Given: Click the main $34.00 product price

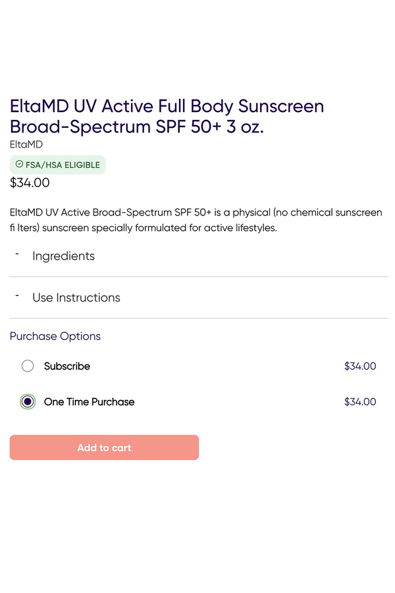Looking at the screenshot, I should click(30, 183).
